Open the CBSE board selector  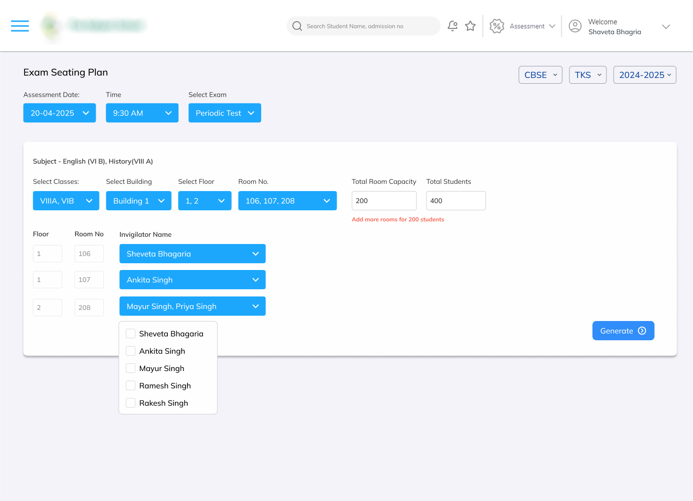click(540, 75)
